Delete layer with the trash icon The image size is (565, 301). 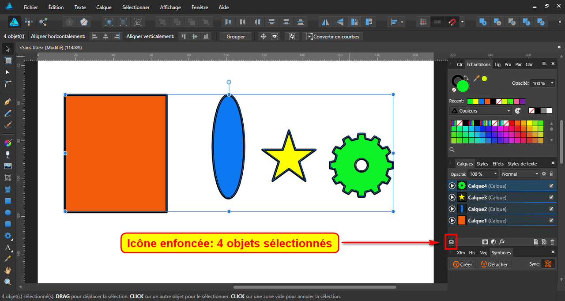coord(552,242)
